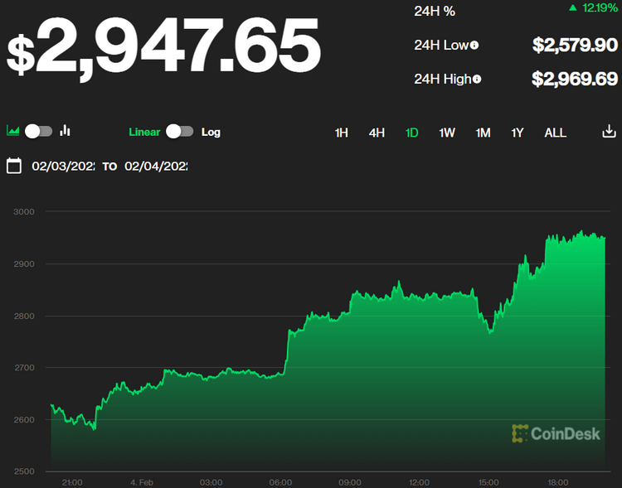Switch to the 1W time range

[x=447, y=133]
